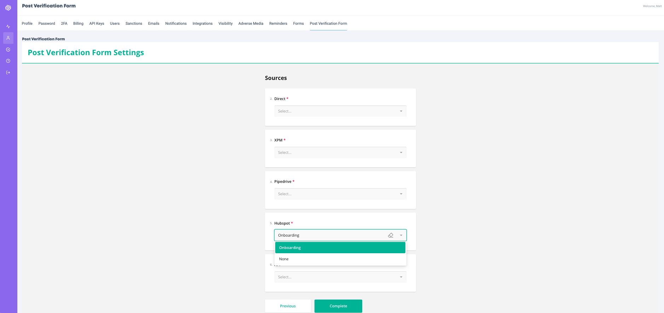This screenshot has height=313, width=664.
Task: Select the user account icon in sidebar
Action: tap(8, 38)
